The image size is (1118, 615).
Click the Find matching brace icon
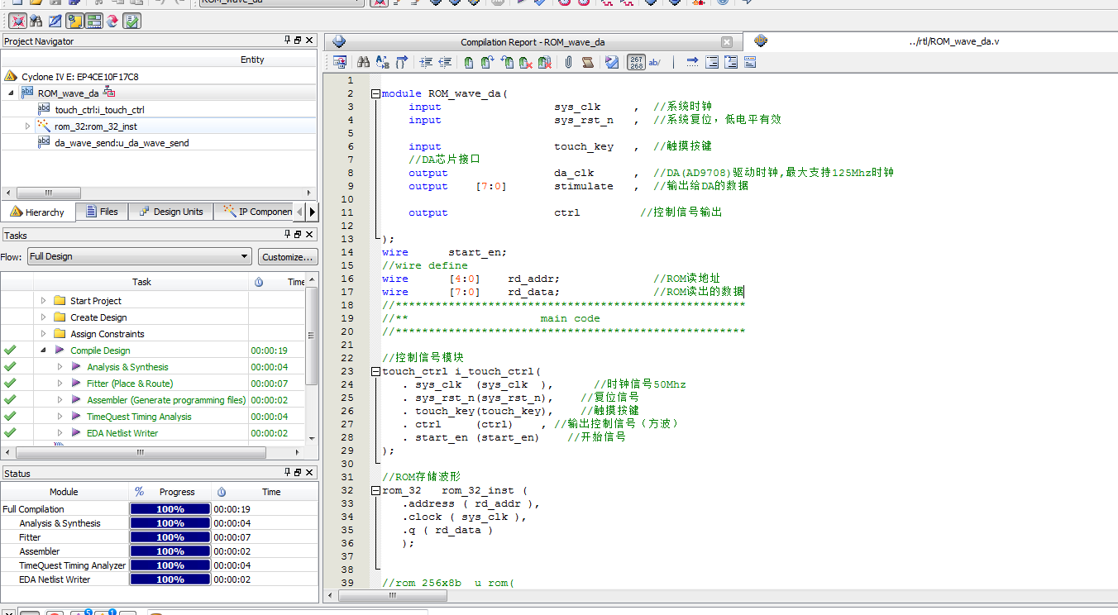pyautogui.click(x=402, y=62)
